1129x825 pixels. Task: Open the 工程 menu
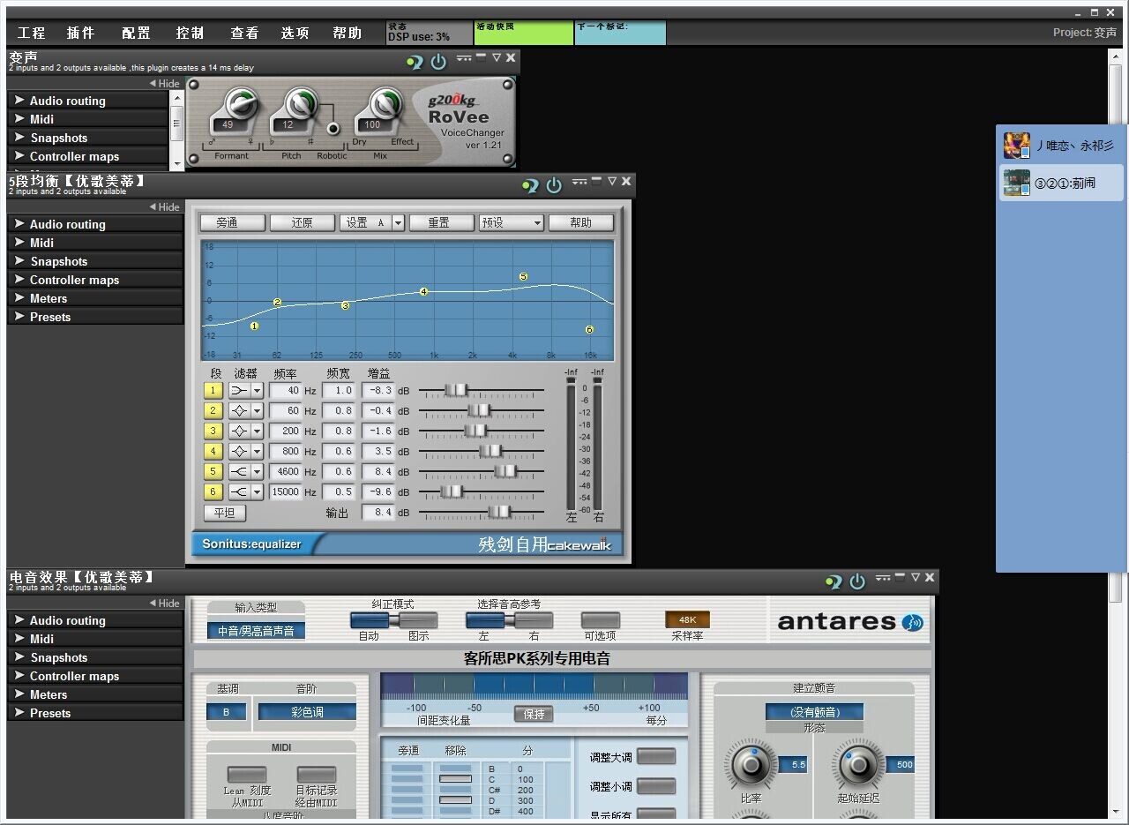click(x=32, y=33)
